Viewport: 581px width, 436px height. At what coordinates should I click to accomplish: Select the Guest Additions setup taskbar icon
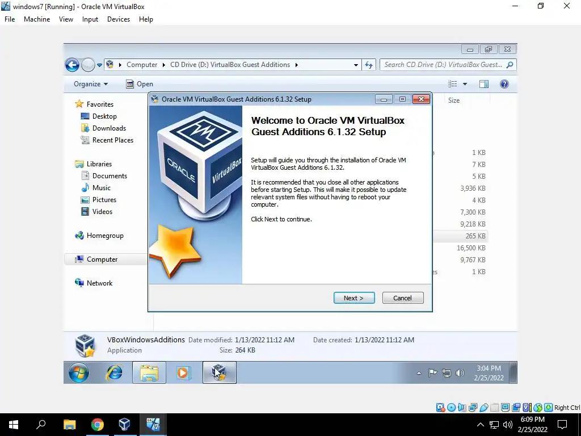tap(220, 372)
